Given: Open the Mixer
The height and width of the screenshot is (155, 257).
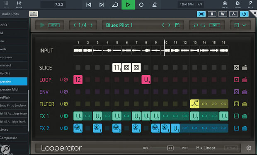Looking at the screenshot, I should point(19,5).
